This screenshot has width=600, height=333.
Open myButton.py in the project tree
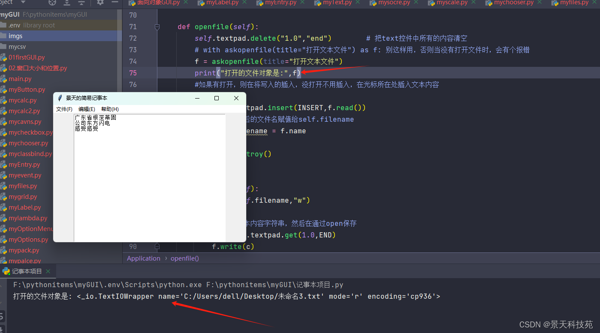click(x=27, y=90)
